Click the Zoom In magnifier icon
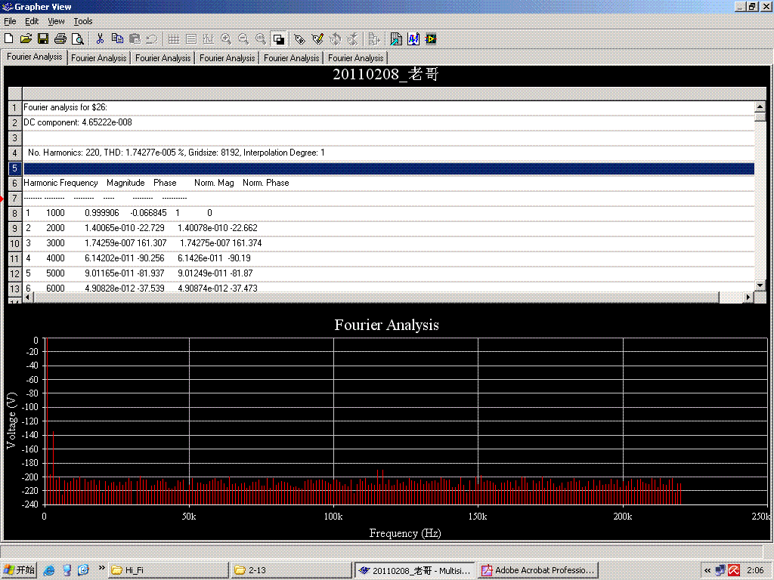This screenshot has width=774, height=580. click(226, 39)
